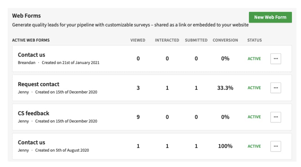Open Contact us form created 5th of August
This screenshot has width=301, height=167.
pos(31,142)
